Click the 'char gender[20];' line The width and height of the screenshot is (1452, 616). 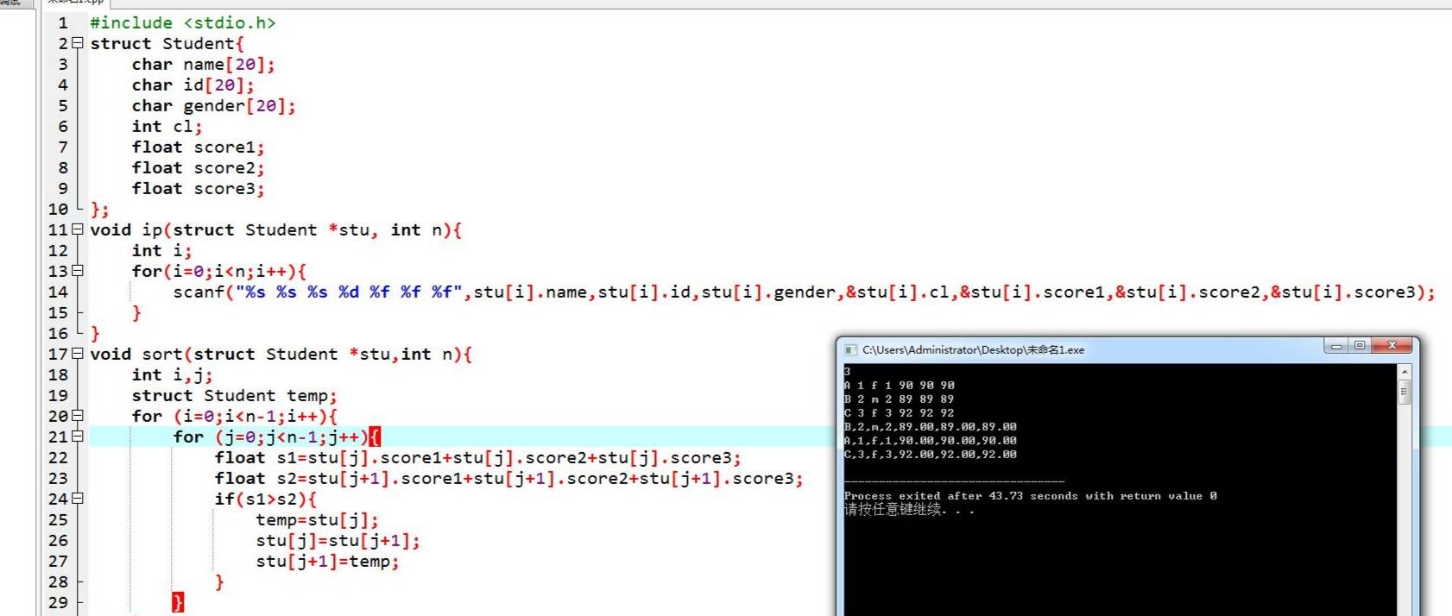213,105
